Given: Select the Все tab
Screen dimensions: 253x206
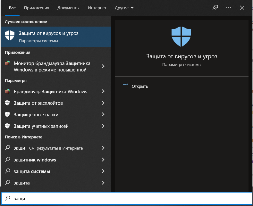Looking at the screenshot, I should (12, 8).
